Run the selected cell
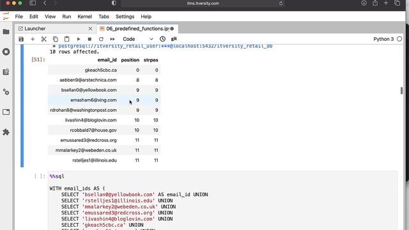Screen dimensions: 409x230 (78, 39)
